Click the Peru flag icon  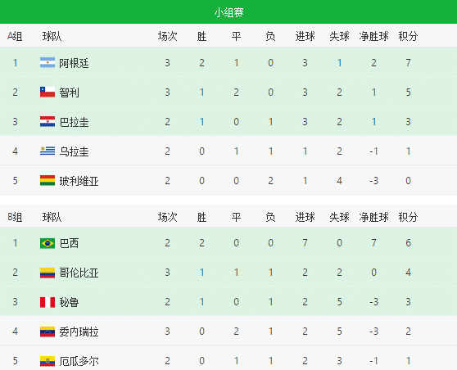pos(48,302)
